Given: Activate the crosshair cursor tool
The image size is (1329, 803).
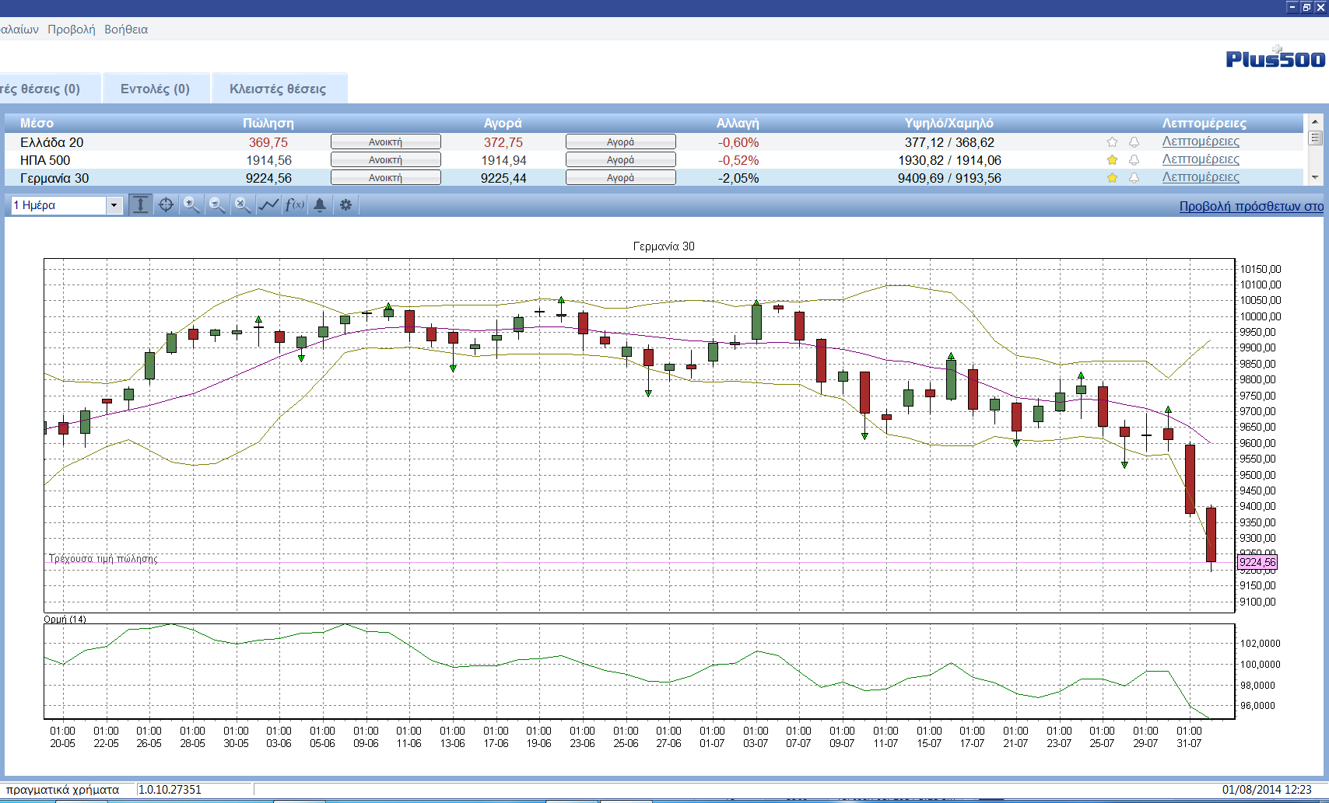Looking at the screenshot, I should [166, 205].
